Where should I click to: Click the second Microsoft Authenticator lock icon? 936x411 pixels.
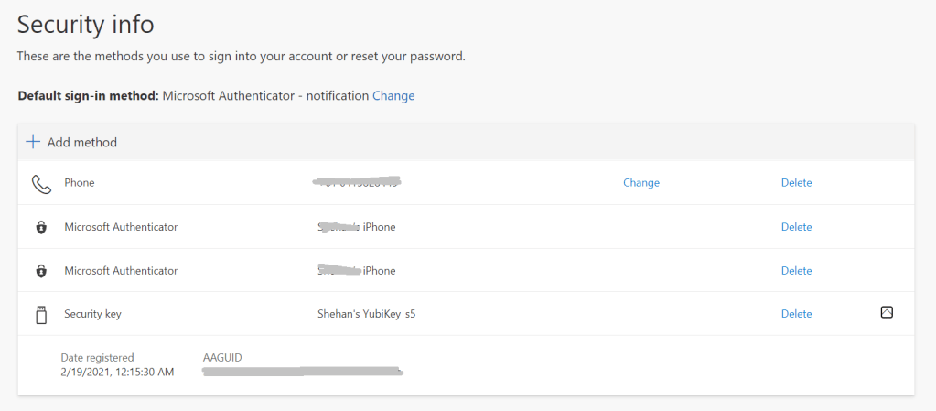(x=41, y=271)
